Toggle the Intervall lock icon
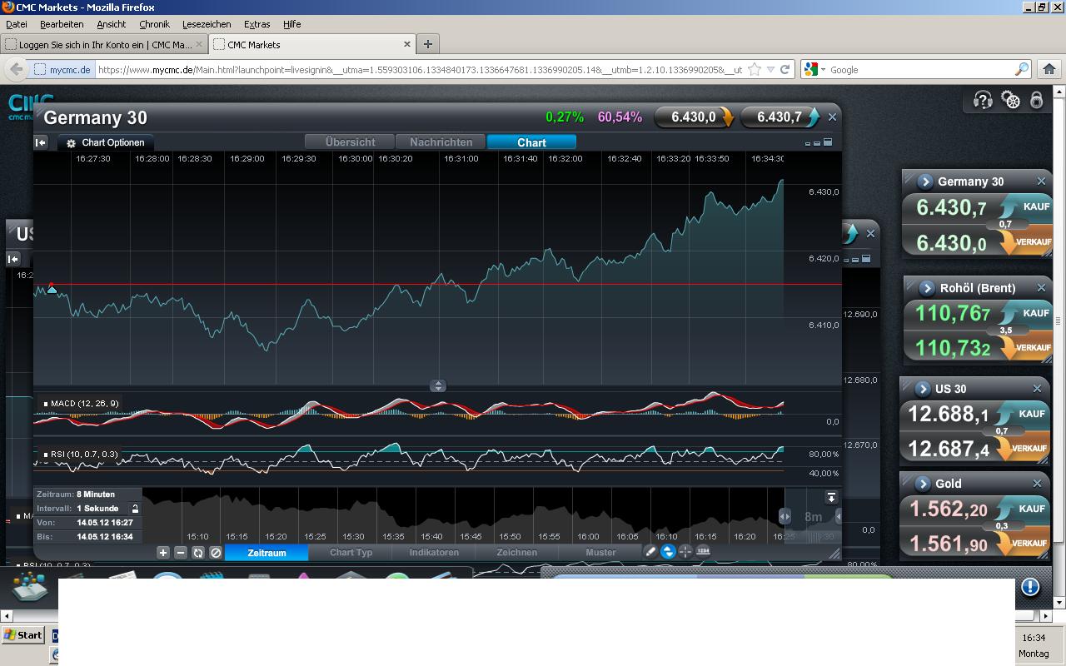The image size is (1066, 666). click(135, 509)
